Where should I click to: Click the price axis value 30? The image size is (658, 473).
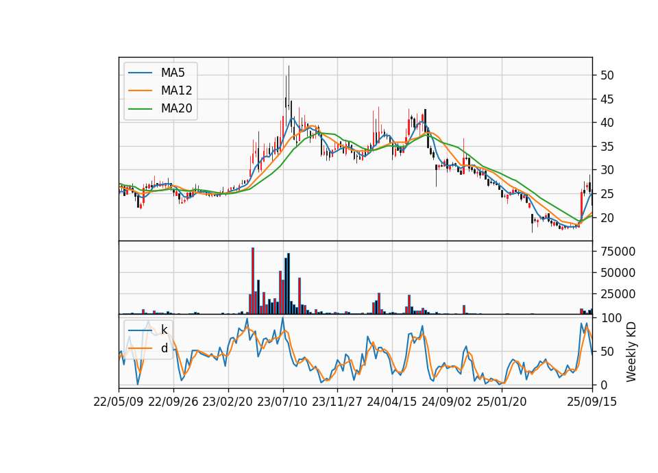(607, 171)
